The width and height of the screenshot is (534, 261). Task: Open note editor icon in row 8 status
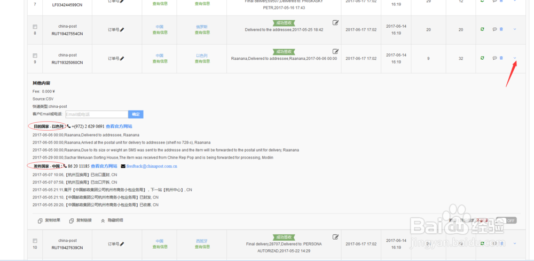(x=335, y=23)
